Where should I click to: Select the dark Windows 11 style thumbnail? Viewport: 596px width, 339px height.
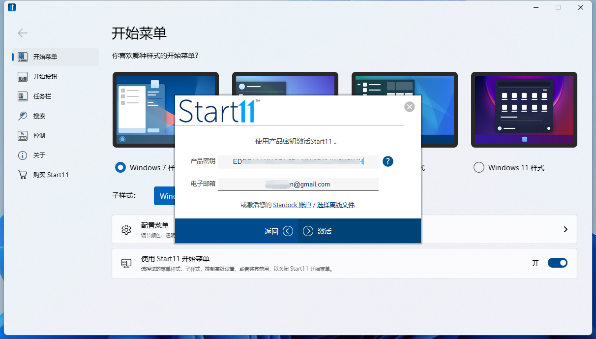click(x=524, y=109)
